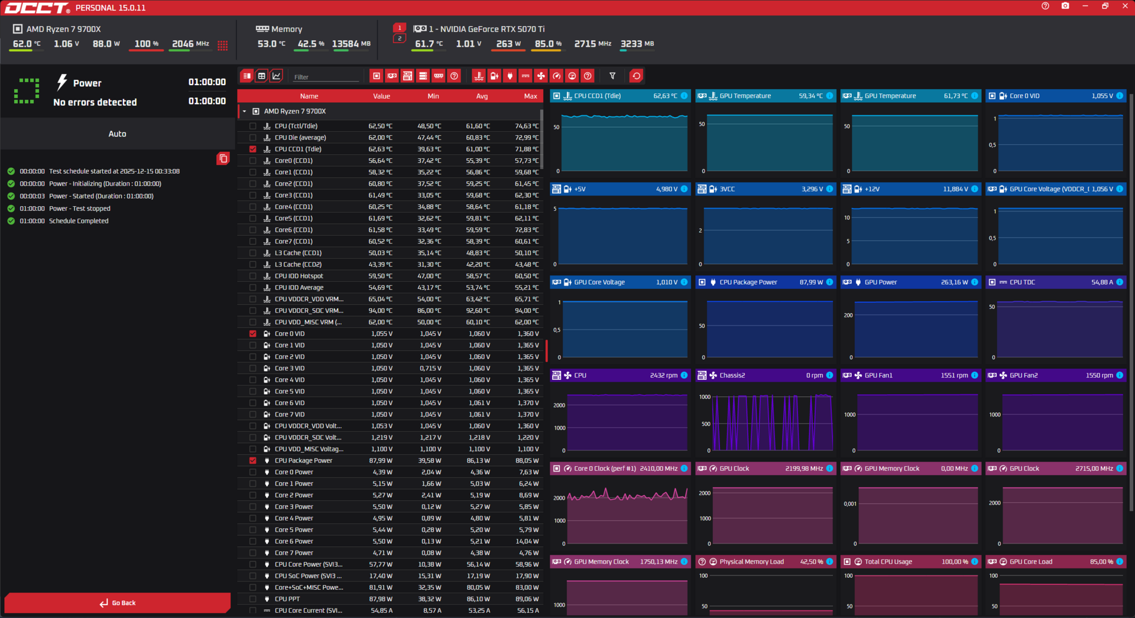Copy the test log with clipboard icon
This screenshot has width=1135, height=618.
(x=223, y=158)
